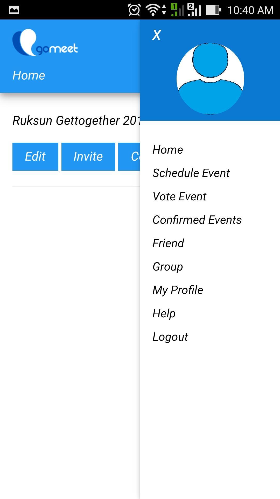The width and height of the screenshot is (280, 499).
Task: Tap the profile avatar picture
Action: [210, 78]
